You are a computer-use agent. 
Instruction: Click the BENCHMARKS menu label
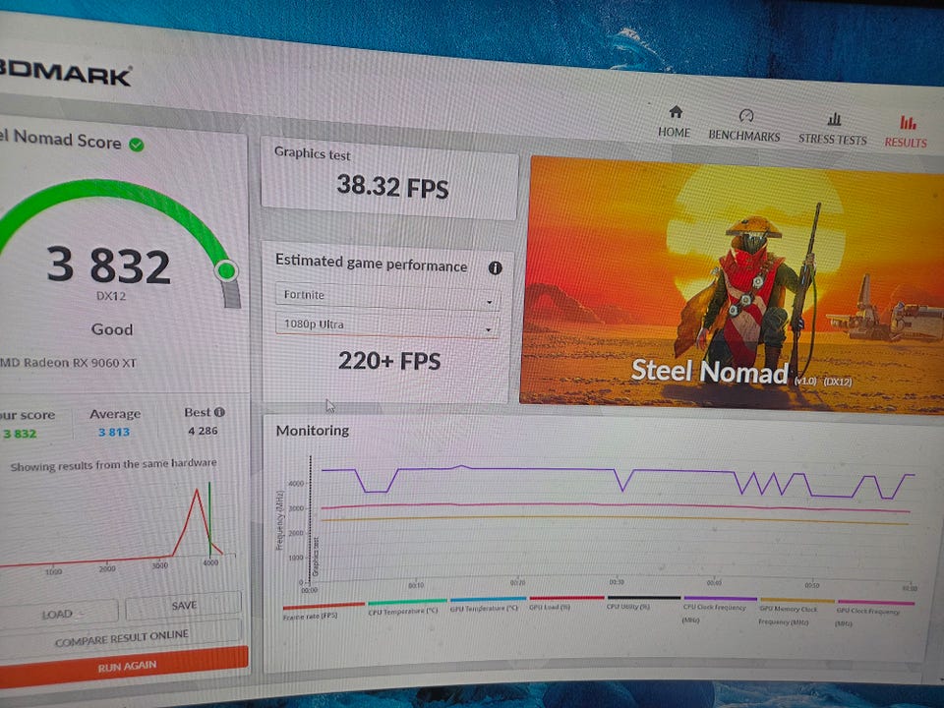point(744,136)
